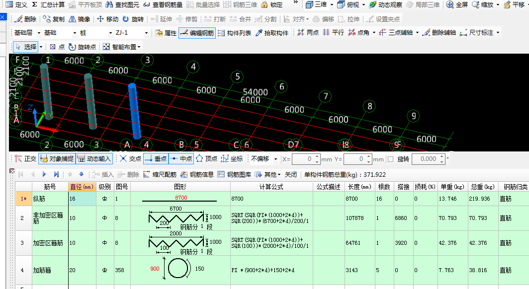Screen dimensions: 529x289
Task: Open 钢筋信息 rebar info
Action: [x=197, y=174]
